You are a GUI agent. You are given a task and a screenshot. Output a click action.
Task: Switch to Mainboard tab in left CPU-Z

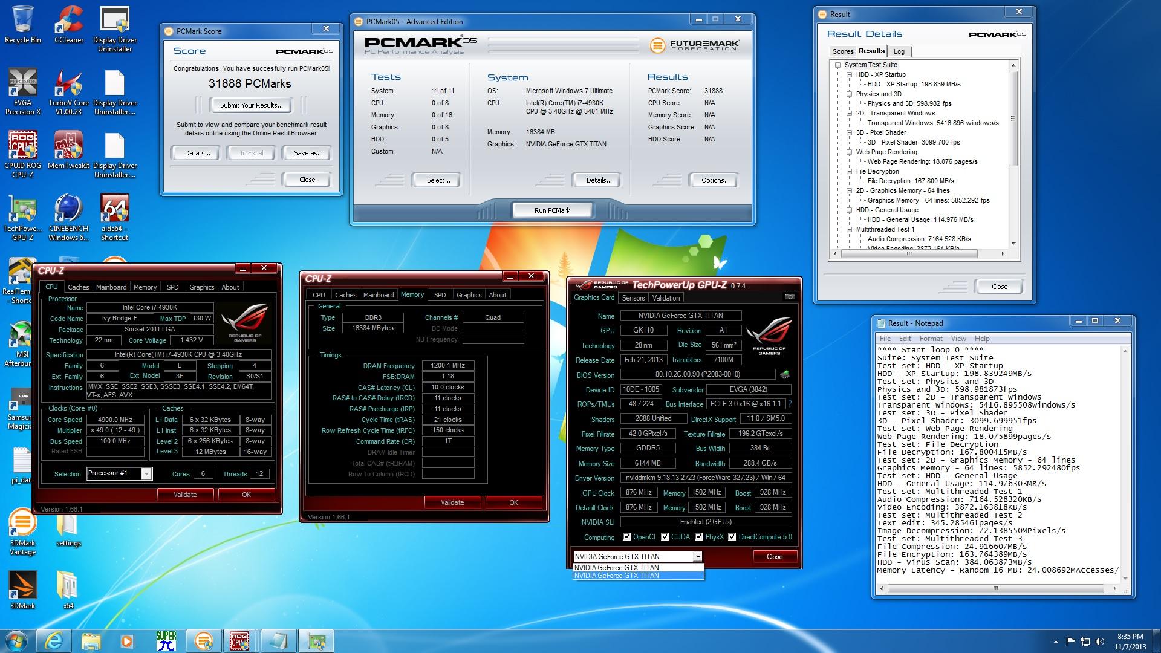coord(111,287)
